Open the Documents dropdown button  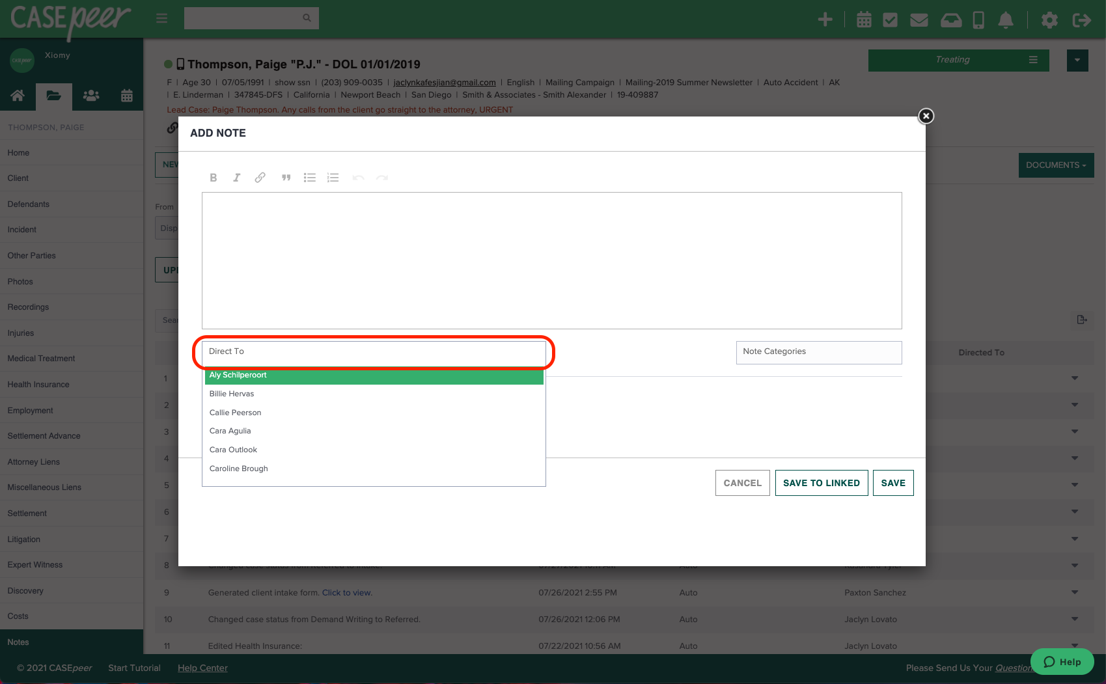click(x=1056, y=165)
